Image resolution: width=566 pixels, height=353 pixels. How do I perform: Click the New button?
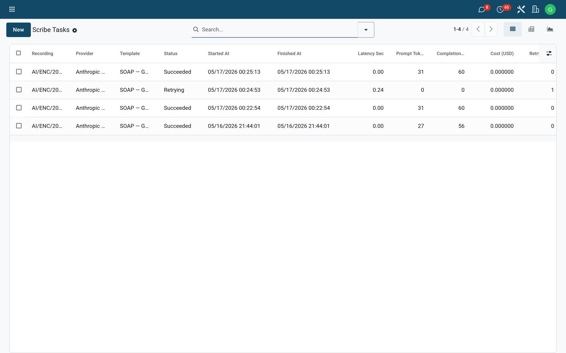18,30
